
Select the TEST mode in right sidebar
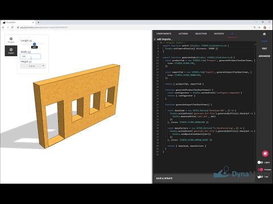click(264, 49)
